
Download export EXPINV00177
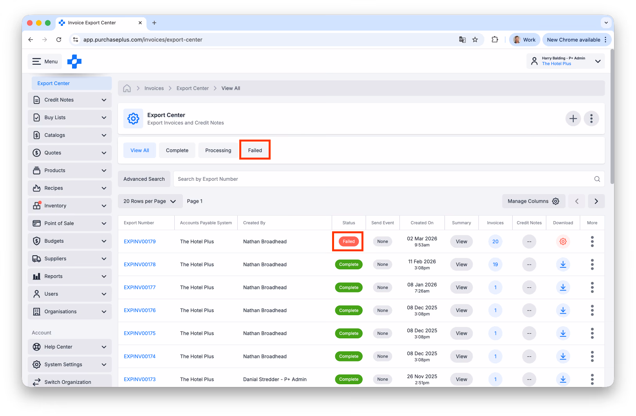563,287
